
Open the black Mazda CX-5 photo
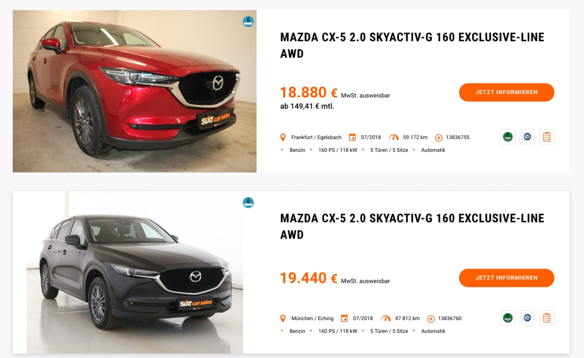tap(135, 272)
